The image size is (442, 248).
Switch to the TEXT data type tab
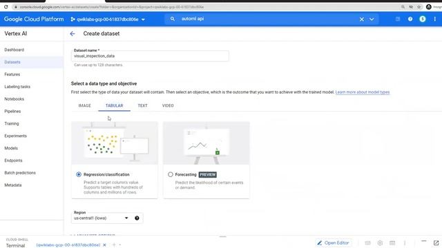pyautogui.click(x=142, y=105)
